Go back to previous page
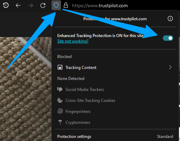This screenshot has height=141, width=180. click(18, 5)
